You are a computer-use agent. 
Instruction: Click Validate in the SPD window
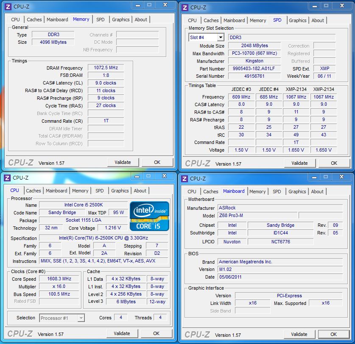pyautogui.click(x=299, y=163)
